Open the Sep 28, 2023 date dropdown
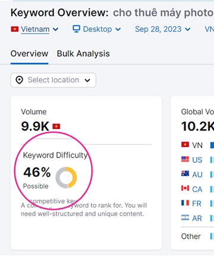Screen dimensions: 214x256 click(x=162, y=29)
